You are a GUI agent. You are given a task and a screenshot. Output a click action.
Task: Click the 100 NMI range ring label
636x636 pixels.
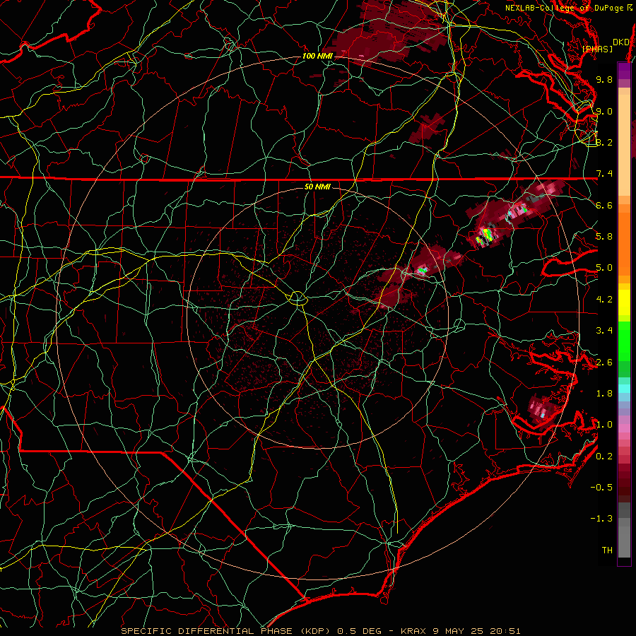click(x=317, y=56)
